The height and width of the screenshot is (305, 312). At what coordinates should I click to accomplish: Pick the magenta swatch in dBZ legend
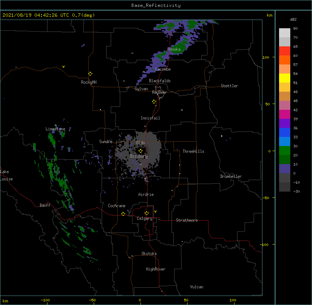point(284,114)
